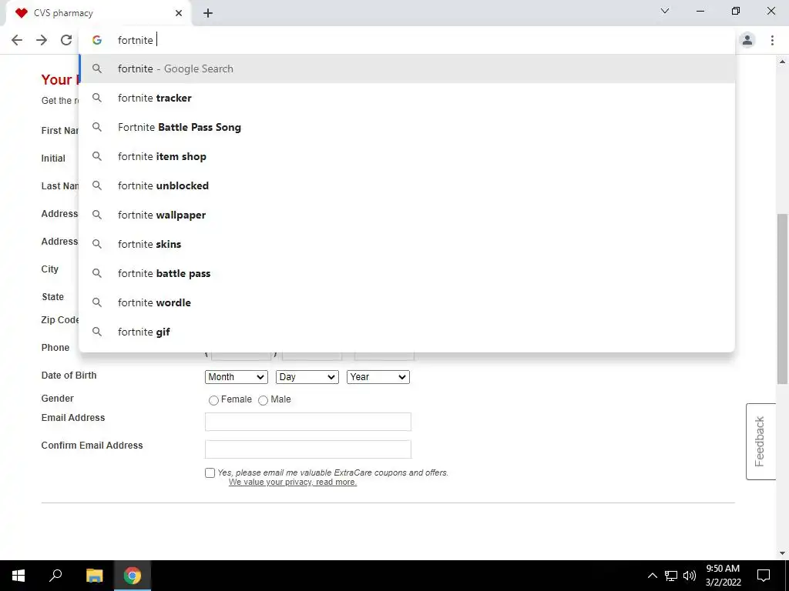Viewport: 789px width, 591px height.
Task: Close the CVS pharmacy tab
Action: (179, 13)
